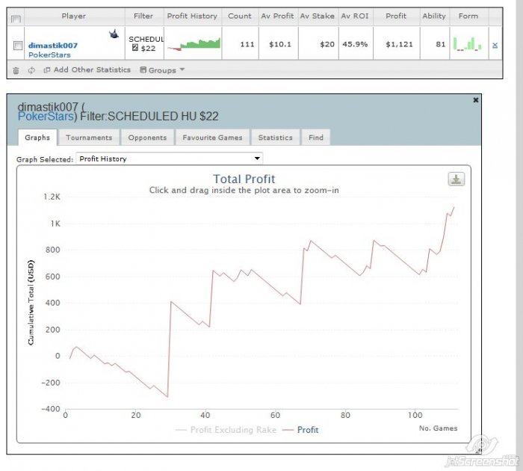Select the Favourite Games tab

212,138
